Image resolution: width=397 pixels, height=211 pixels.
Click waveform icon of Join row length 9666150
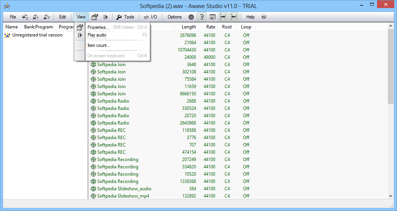pyautogui.click(x=93, y=94)
